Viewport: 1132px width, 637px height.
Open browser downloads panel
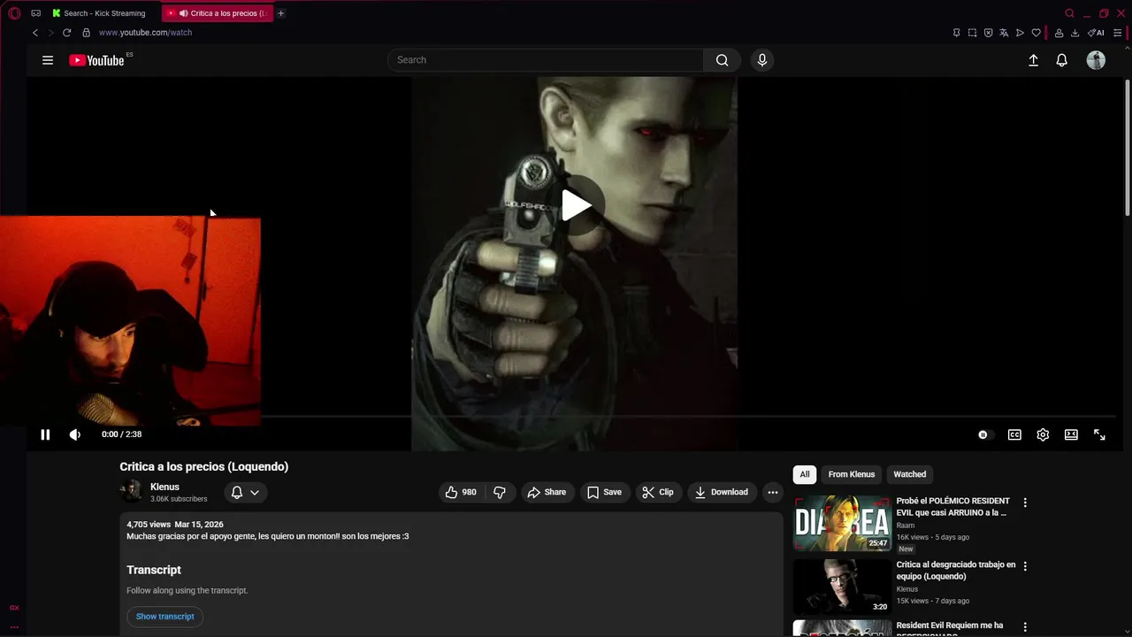[1075, 33]
